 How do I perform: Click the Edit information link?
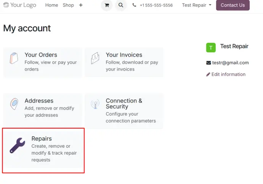(228, 74)
